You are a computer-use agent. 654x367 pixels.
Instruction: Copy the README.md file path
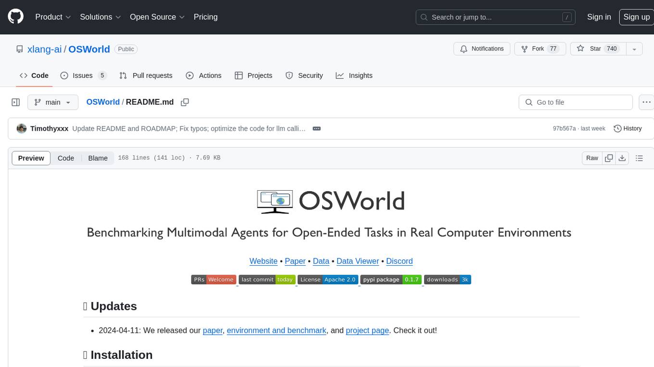[x=185, y=102]
